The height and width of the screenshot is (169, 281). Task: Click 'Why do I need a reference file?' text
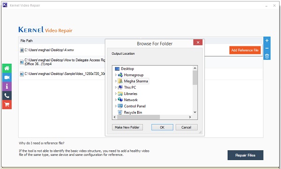tap(42, 143)
